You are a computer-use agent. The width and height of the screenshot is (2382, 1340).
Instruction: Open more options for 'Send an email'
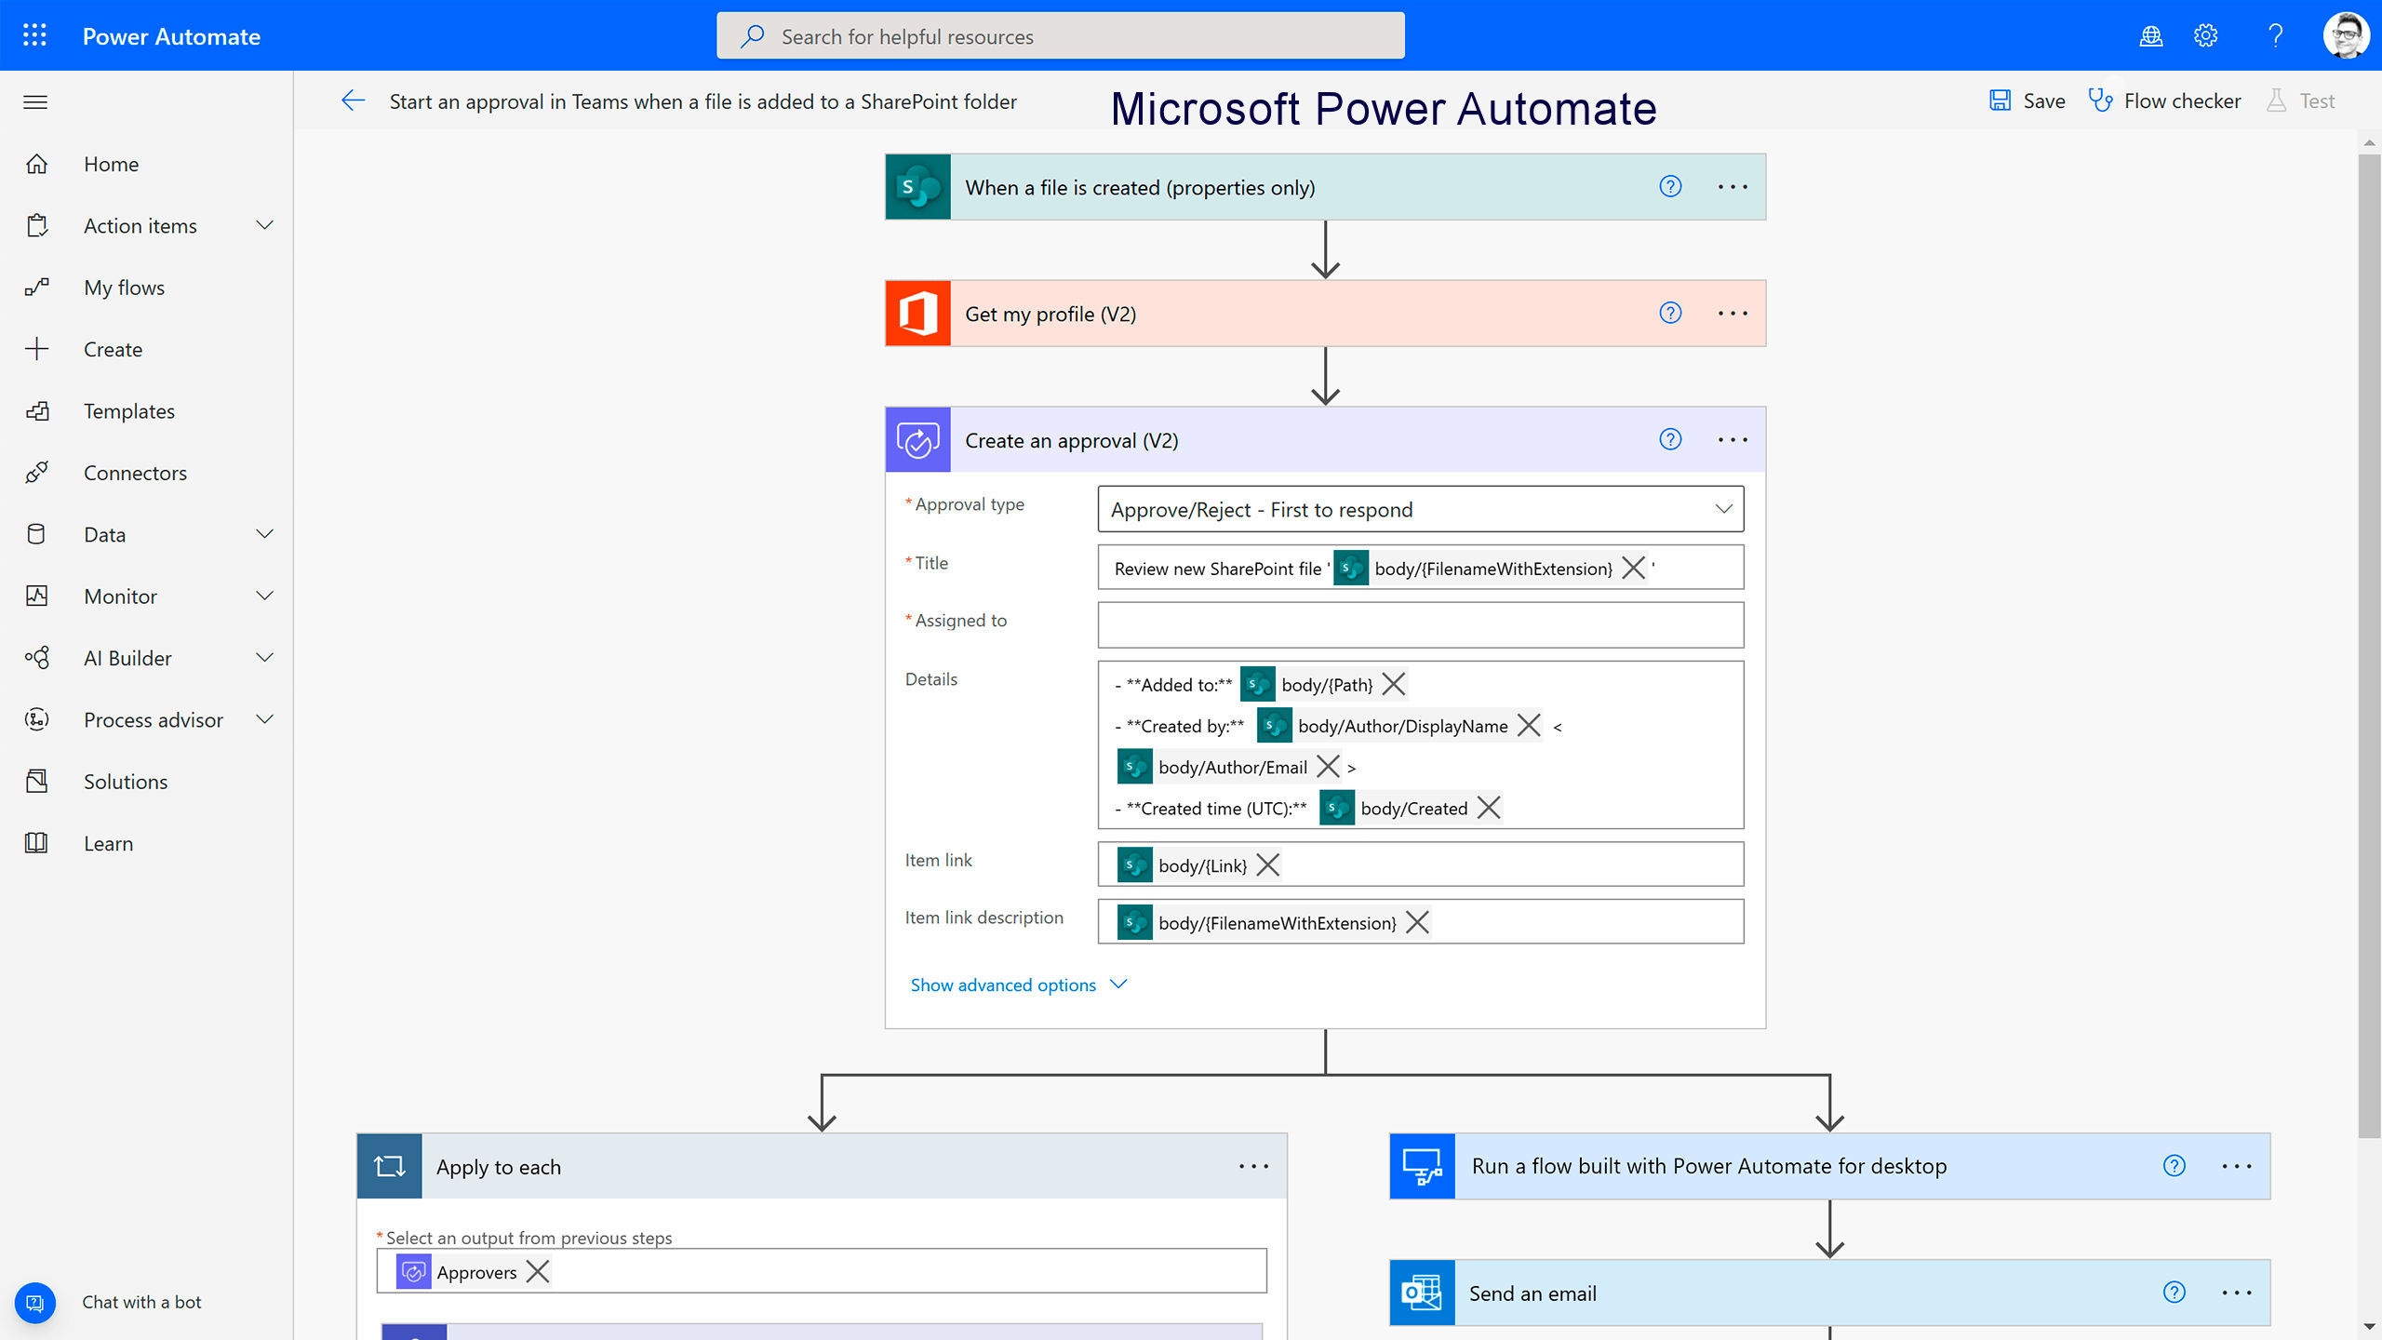click(2237, 1293)
